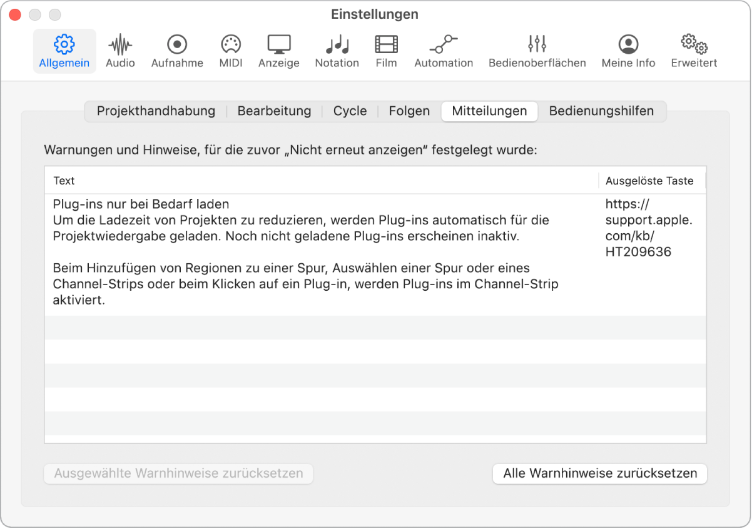
Task: Open the Bedienoberflächen settings pane
Action: coord(537,51)
